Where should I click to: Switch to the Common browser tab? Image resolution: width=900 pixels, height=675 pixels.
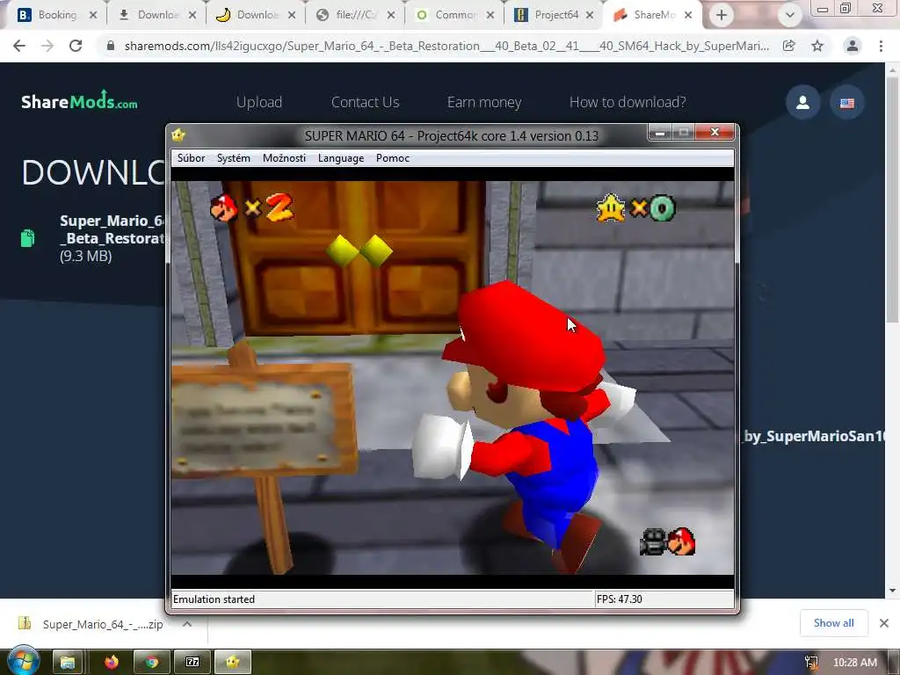(455, 15)
